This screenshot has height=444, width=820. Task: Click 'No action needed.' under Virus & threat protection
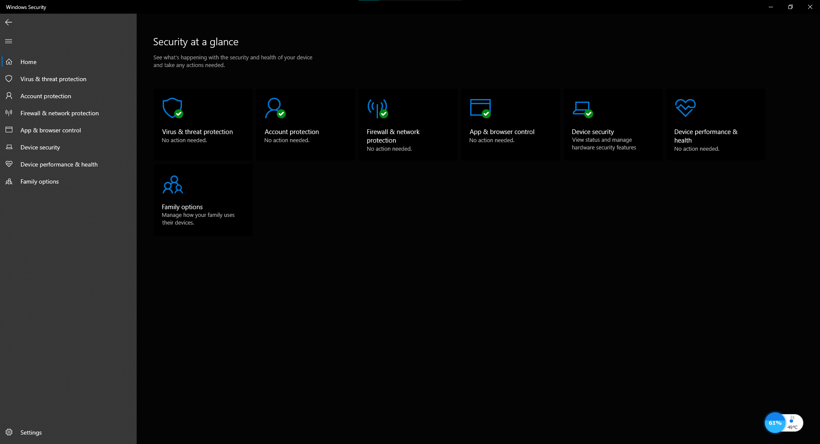184,140
